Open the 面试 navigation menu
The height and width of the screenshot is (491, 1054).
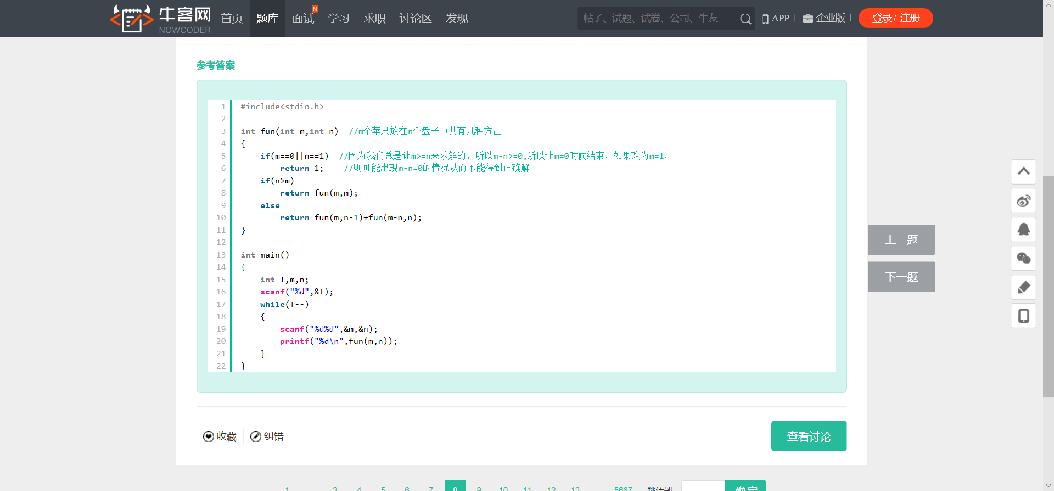(x=303, y=19)
